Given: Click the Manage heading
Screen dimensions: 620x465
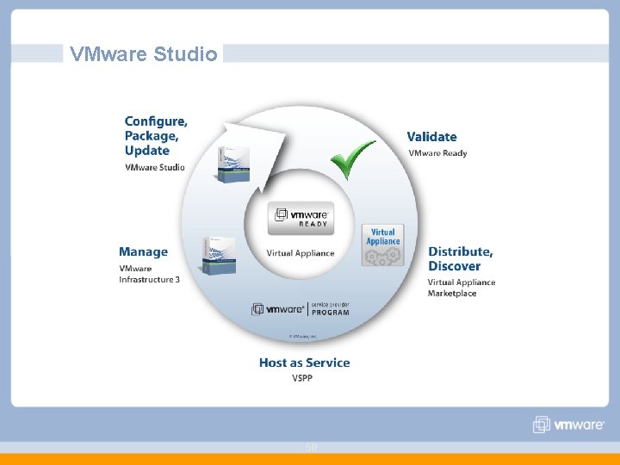Looking at the screenshot, I should tap(144, 251).
